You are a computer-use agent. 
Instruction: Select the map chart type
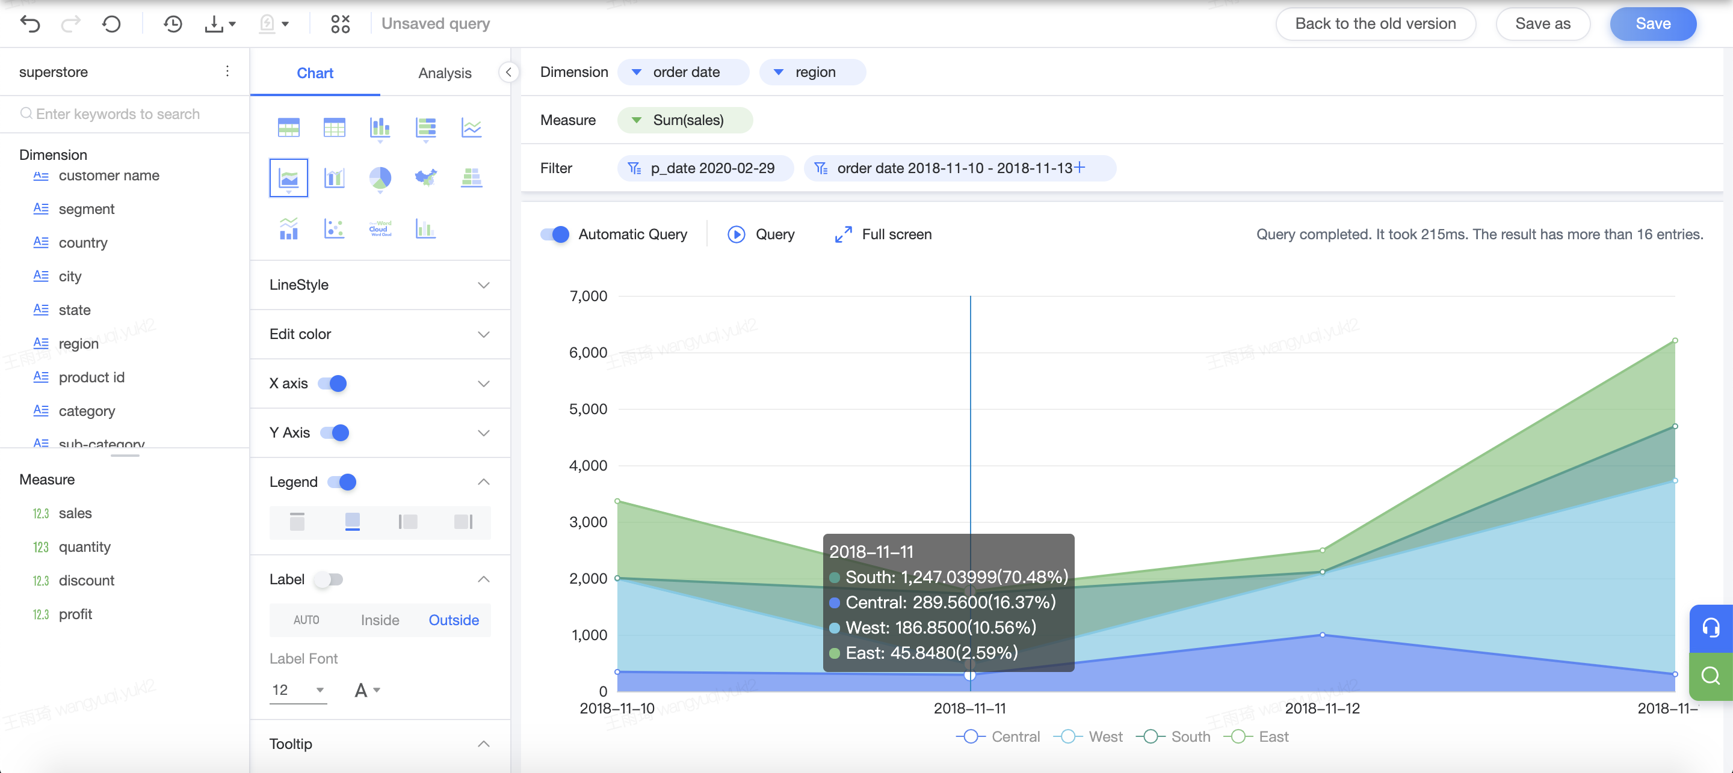tap(426, 177)
